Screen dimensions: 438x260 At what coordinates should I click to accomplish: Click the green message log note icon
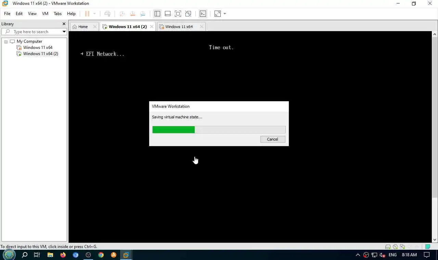428,247
